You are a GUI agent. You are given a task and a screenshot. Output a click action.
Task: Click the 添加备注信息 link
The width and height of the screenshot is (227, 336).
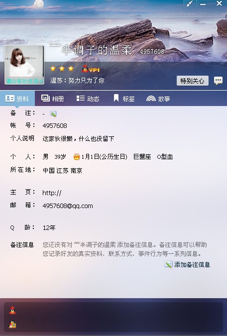192,265
